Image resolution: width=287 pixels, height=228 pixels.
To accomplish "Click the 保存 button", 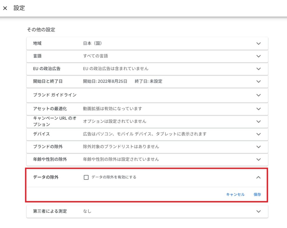I will coord(257,194).
